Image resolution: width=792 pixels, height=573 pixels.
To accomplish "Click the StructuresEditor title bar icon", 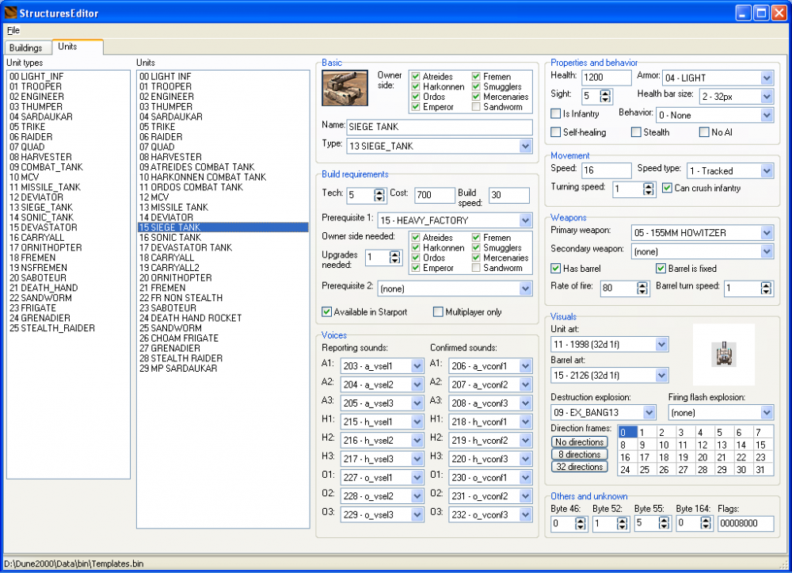I will pos(12,12).
